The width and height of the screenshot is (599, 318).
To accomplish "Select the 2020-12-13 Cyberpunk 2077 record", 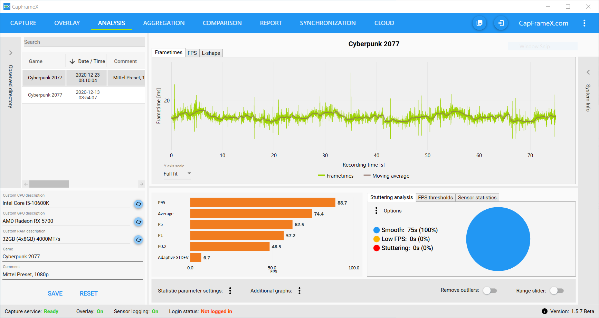I will pyautogui.click(x=84, y=95).
